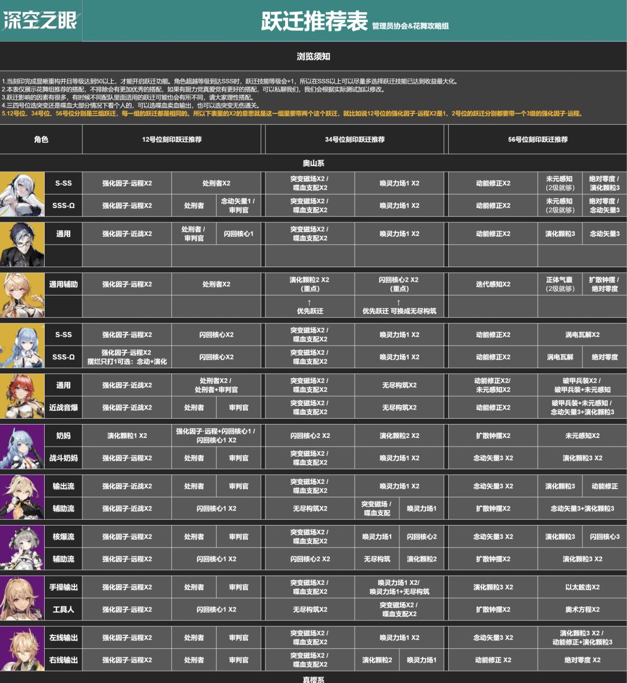Select the portrait beside 通用辅助
The image size is (627, 683).
(x=22, y=295)
